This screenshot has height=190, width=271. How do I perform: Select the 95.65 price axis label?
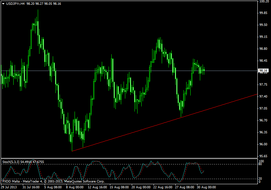[x=264, y=156]
